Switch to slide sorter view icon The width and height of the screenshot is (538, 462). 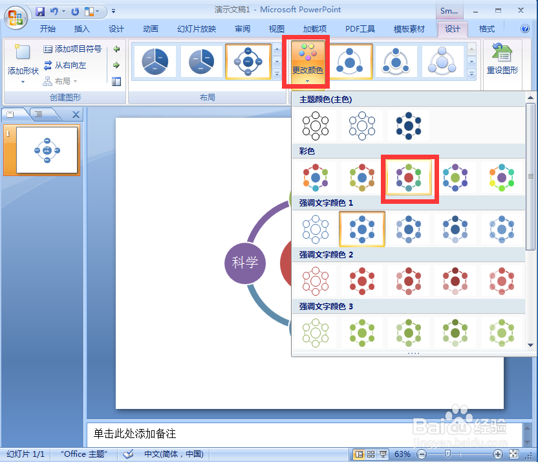pos(371,454)
